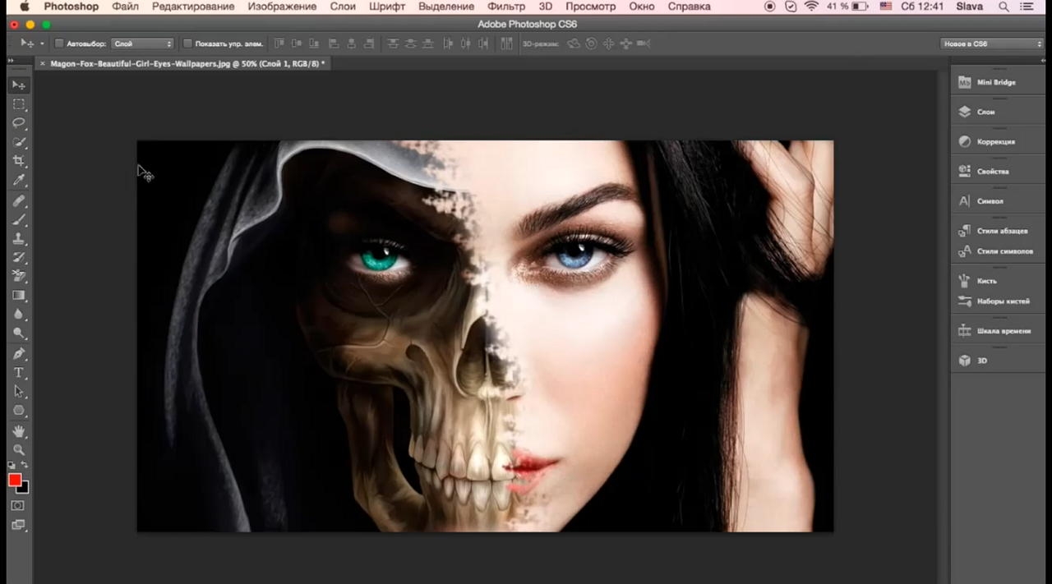Open the Просмотр menu
The width and height of the screenshot is (1052, 584).
pos(590,7)
